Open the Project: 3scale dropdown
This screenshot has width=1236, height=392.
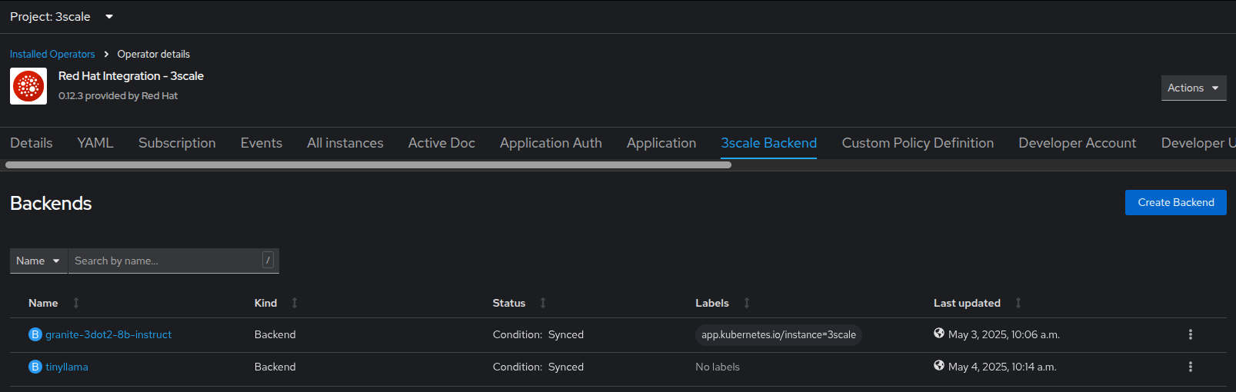(62, 16)
